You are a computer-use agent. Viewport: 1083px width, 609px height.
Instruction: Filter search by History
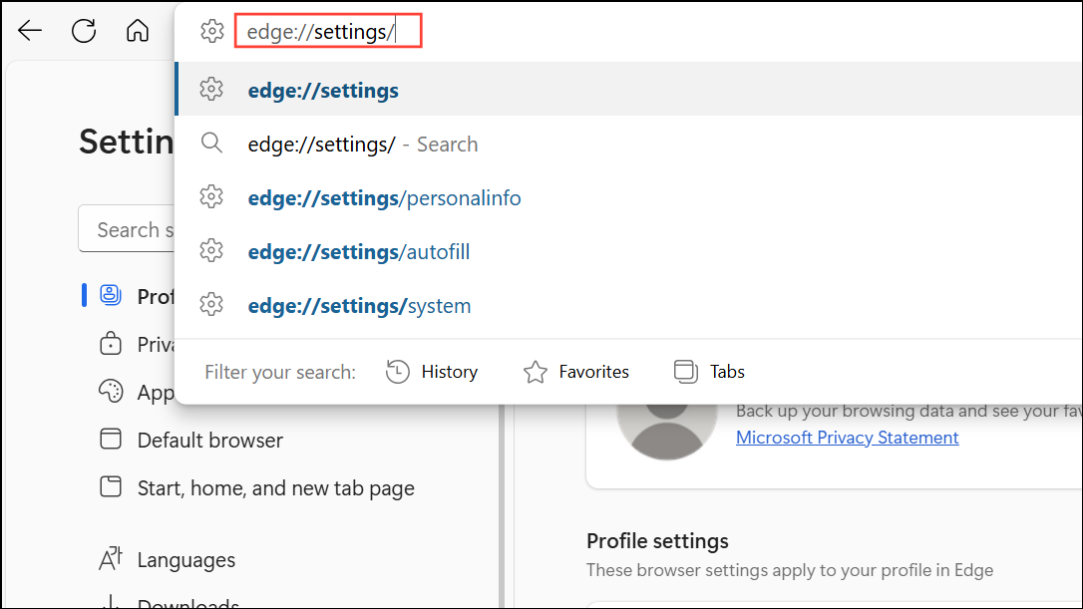(432, 372)
